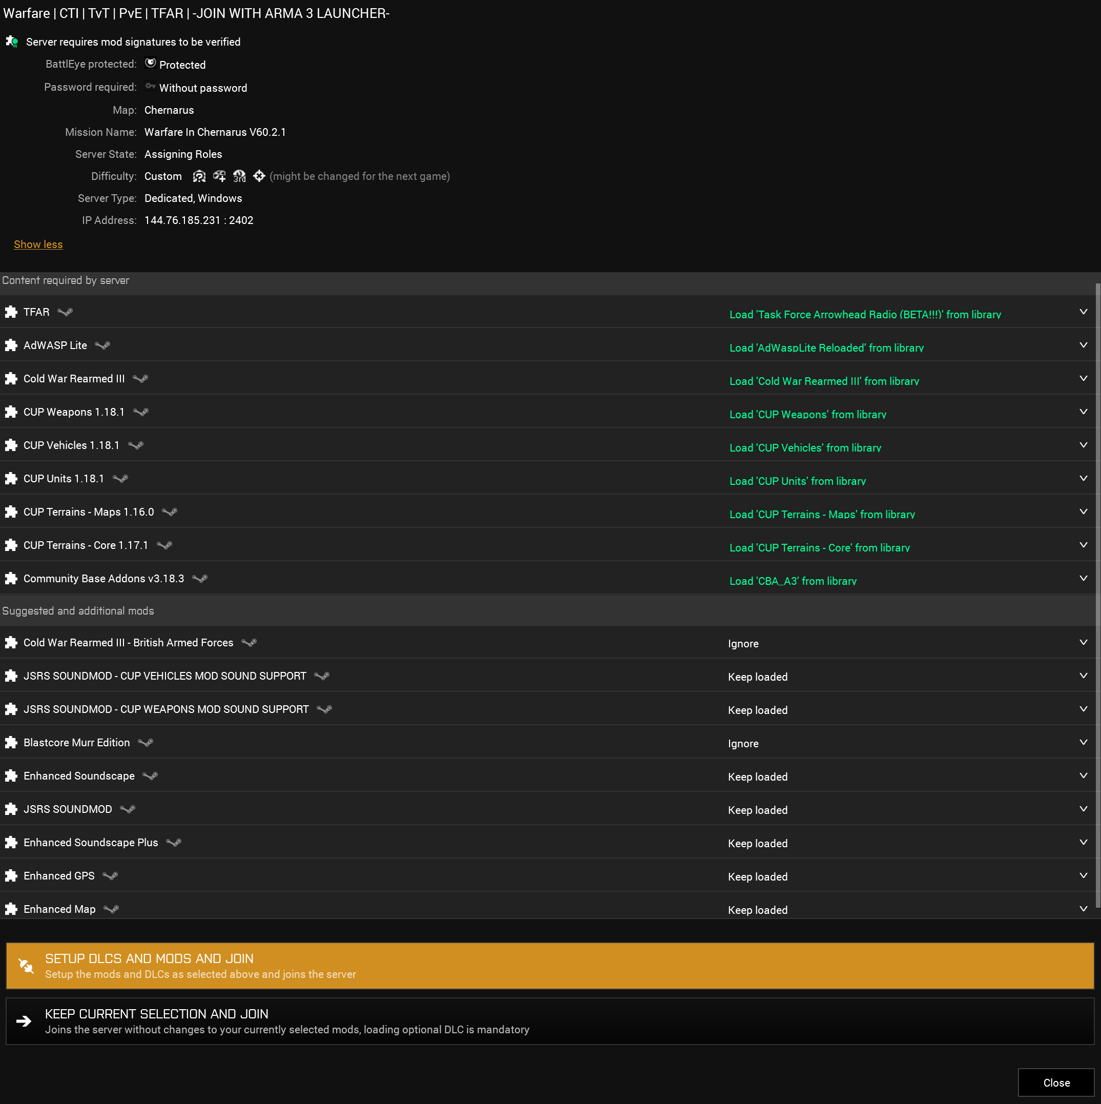Click the Steam icon next to TFAR

tap(65, 312)
